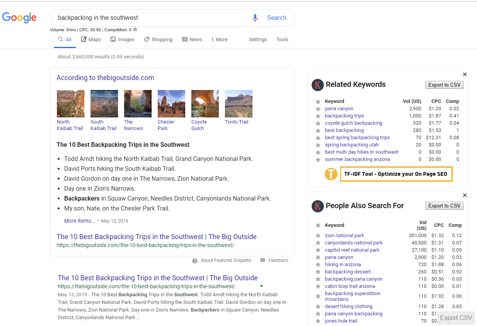The width and height of the screenshot is (477, 326).
Task: Star the 'zion national park' keyword
Action: (x=318, y=236)
